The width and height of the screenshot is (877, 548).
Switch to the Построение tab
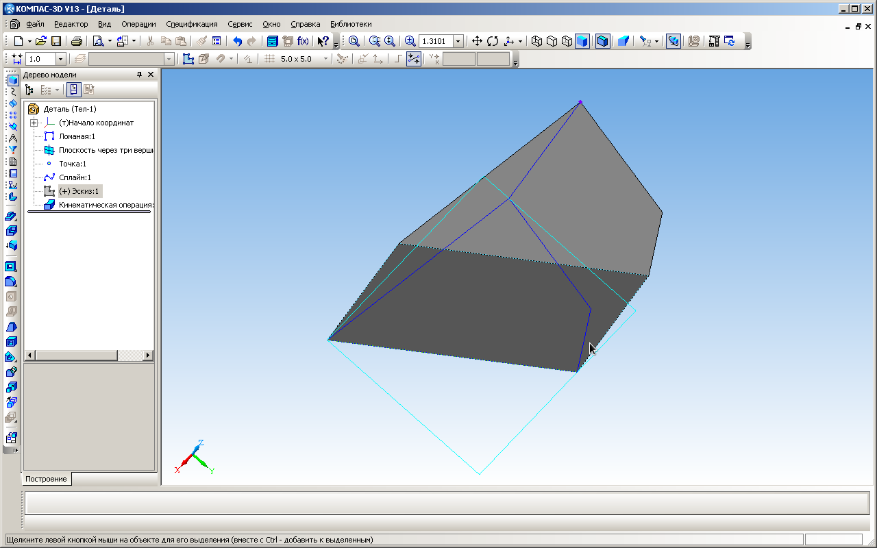click(47, 479)
